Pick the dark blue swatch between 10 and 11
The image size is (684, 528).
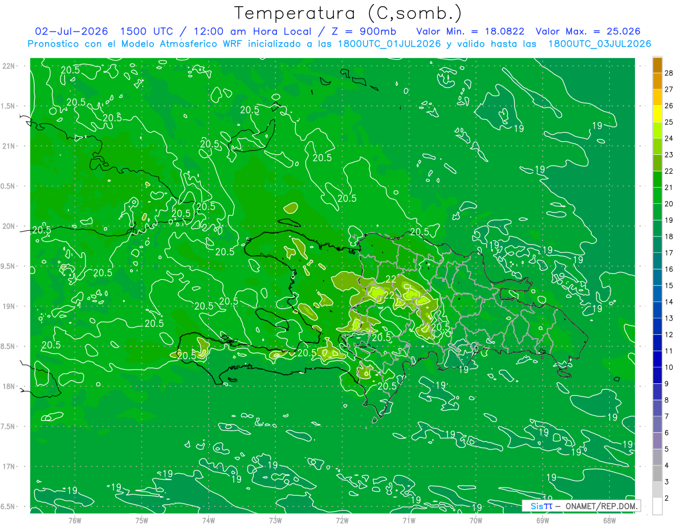[x=657, y=359]
